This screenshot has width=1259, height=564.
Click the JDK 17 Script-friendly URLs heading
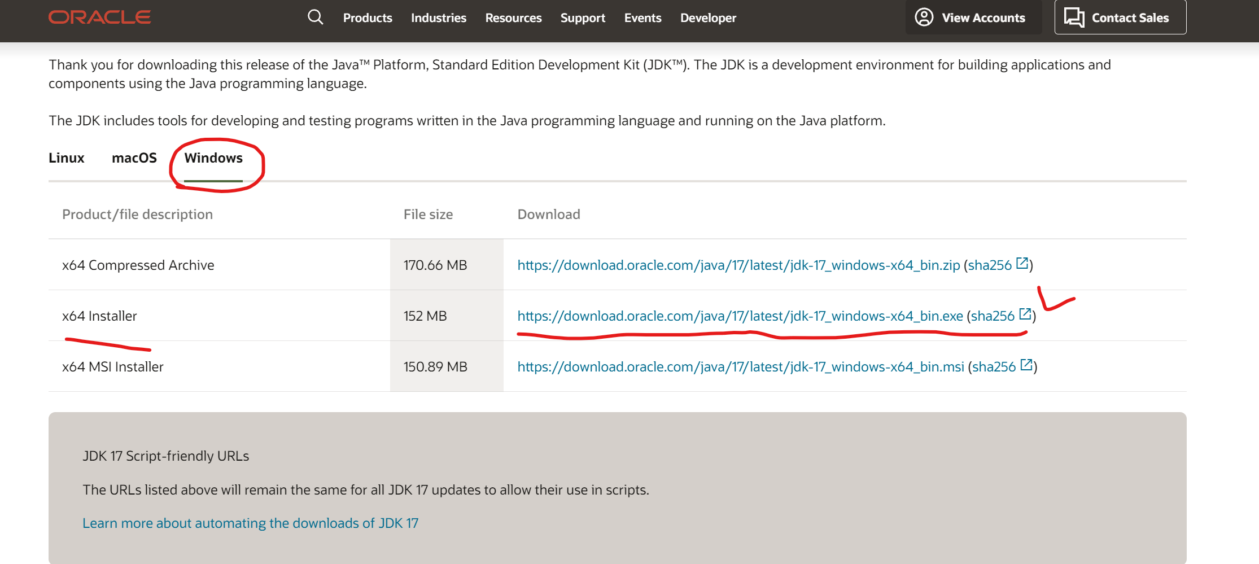coord(166,456)
